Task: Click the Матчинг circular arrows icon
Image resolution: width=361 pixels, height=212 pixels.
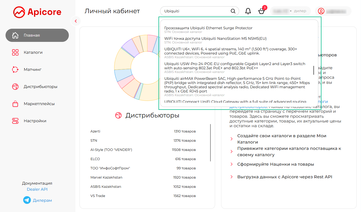Action: point(15,70)
